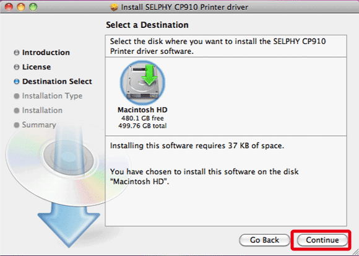This screenshot has height=256, width=359.
Task: Click the green zoom window button
Action: tap(33, 7)
